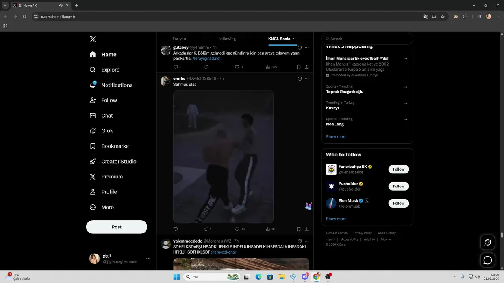Open emrbc profile name

[x=179, y=79]
